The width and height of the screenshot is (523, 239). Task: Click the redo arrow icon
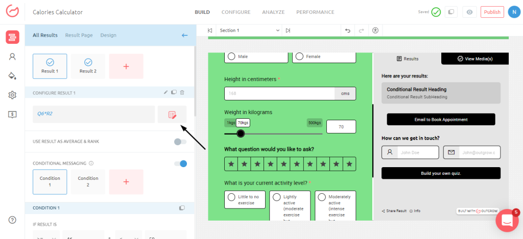[361, 30]
